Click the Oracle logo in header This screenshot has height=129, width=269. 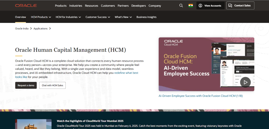(x=26, y=6)
